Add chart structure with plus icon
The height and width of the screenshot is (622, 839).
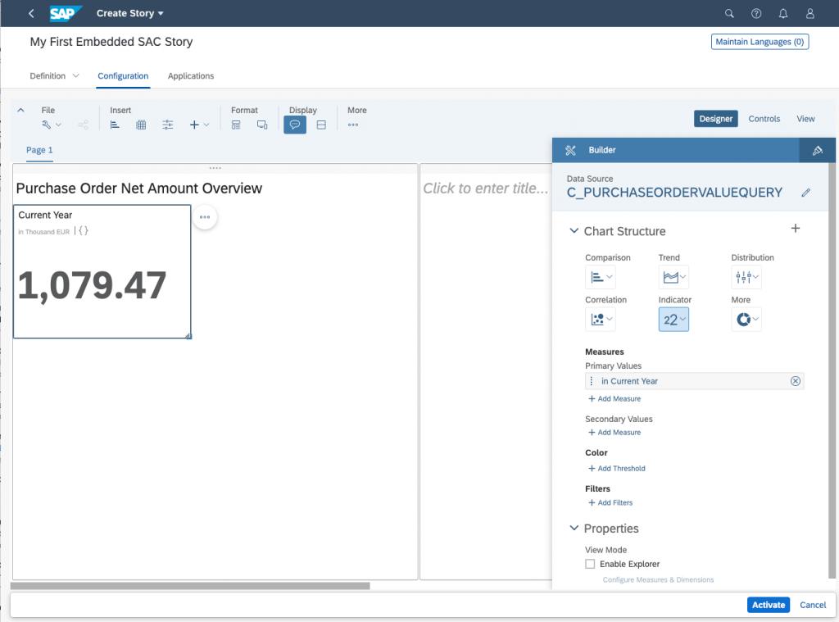(x=796, y=229)
